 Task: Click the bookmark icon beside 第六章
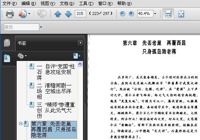point(26,124)
